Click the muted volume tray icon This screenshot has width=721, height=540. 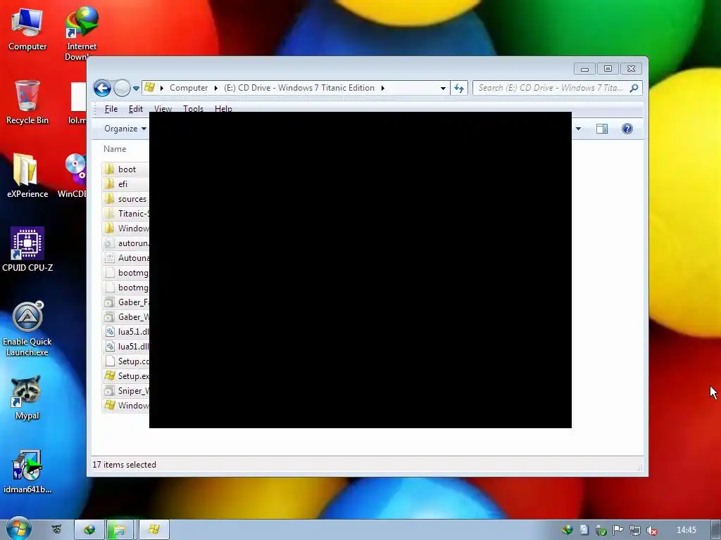[651, 530]
